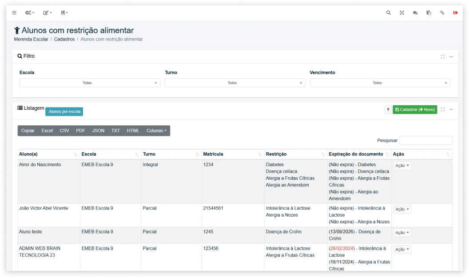
Task: Sort table by Restrição column header
Action: tap(295, 154)
